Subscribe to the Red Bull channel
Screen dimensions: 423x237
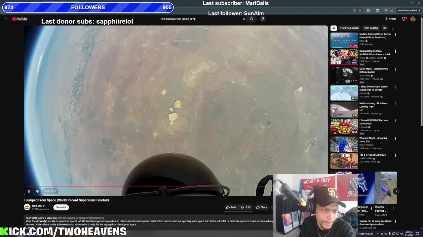(61, 207)
